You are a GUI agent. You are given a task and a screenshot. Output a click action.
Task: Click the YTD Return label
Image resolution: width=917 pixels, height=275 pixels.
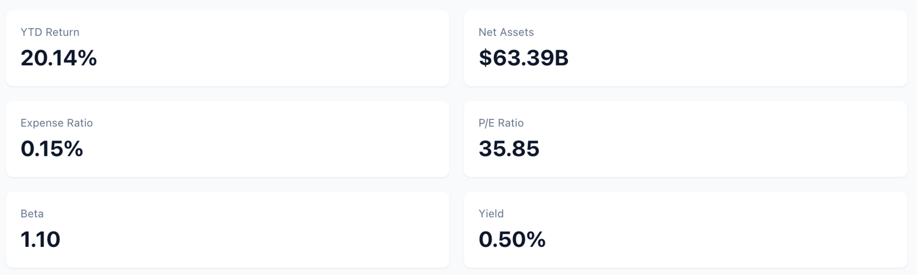[x=50, y=32]
